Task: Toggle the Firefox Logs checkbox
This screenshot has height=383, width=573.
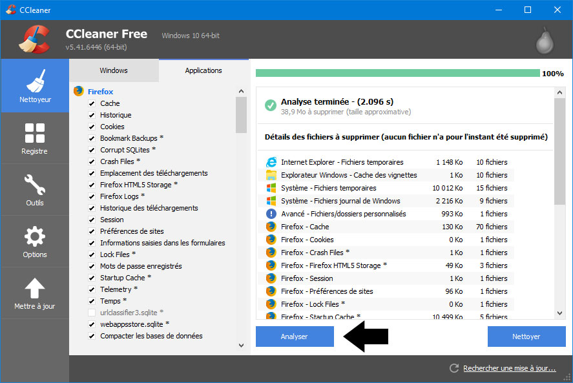Action: pyautogui.click(x=92, y=196)
